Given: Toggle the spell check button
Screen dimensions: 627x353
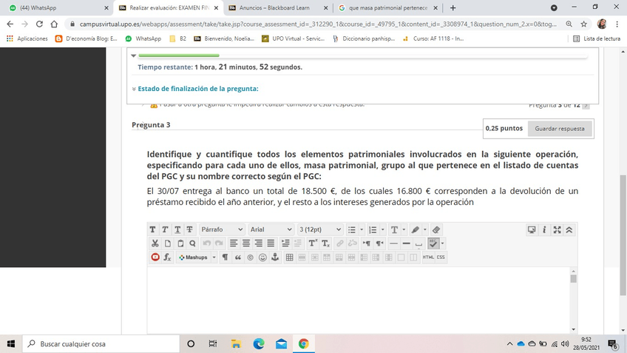Looking at the screenshot, I should point(435,243).
